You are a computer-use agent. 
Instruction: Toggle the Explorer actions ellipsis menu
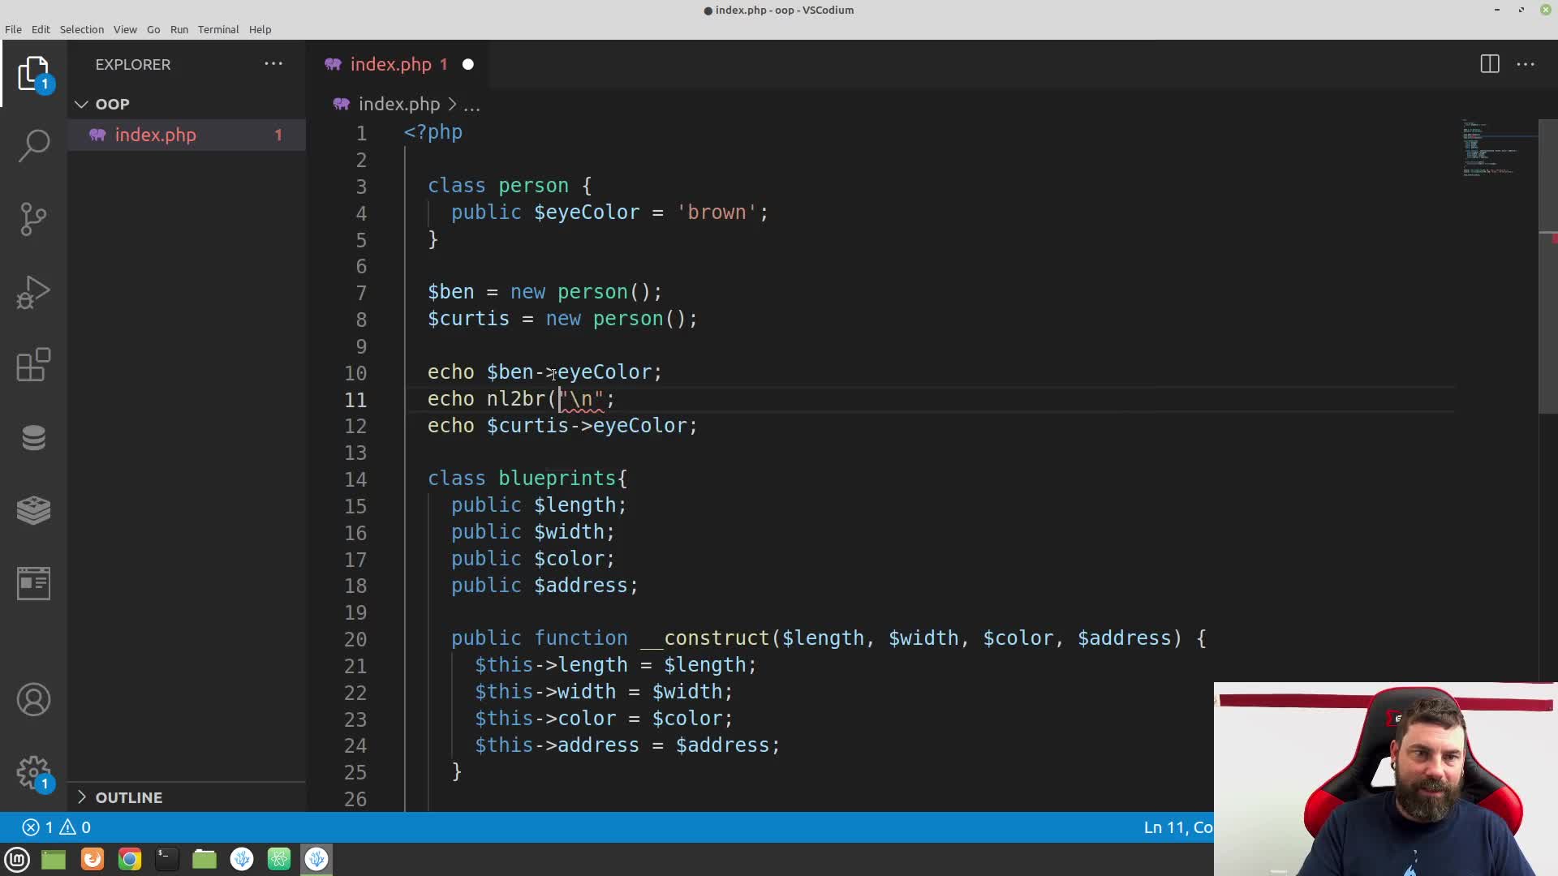click(273, 64)
